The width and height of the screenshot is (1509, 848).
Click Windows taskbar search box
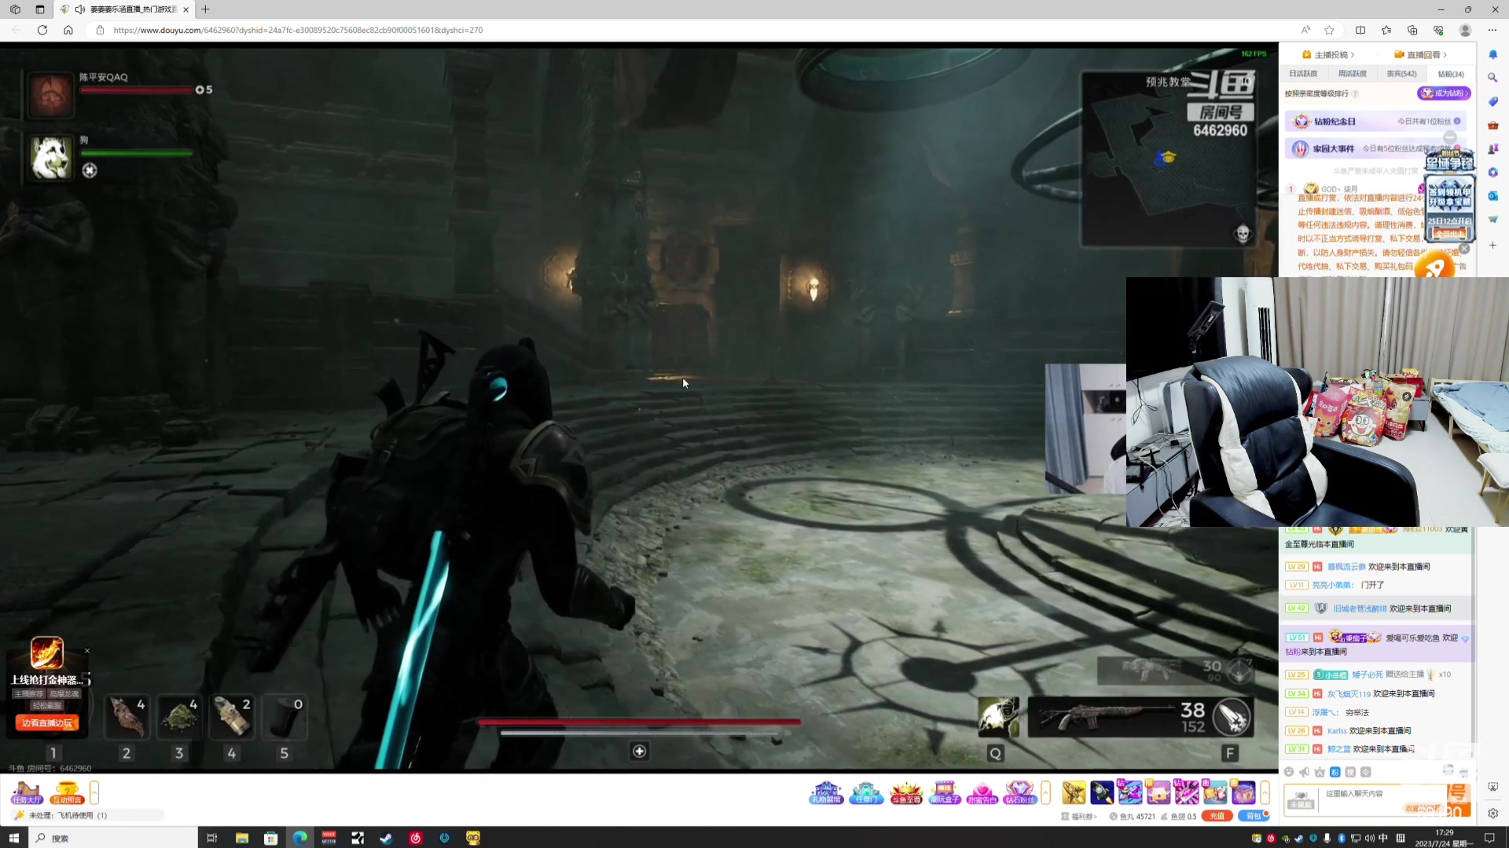coord(113,838)
